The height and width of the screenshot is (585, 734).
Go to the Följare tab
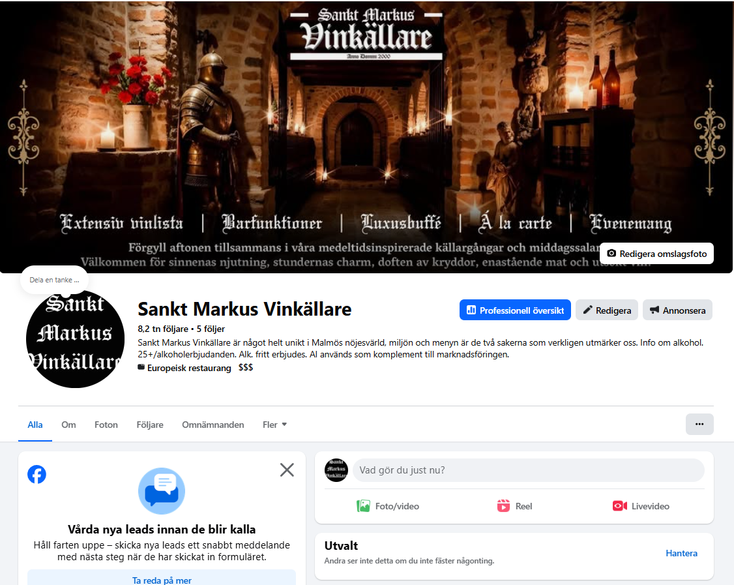point(150,425)
